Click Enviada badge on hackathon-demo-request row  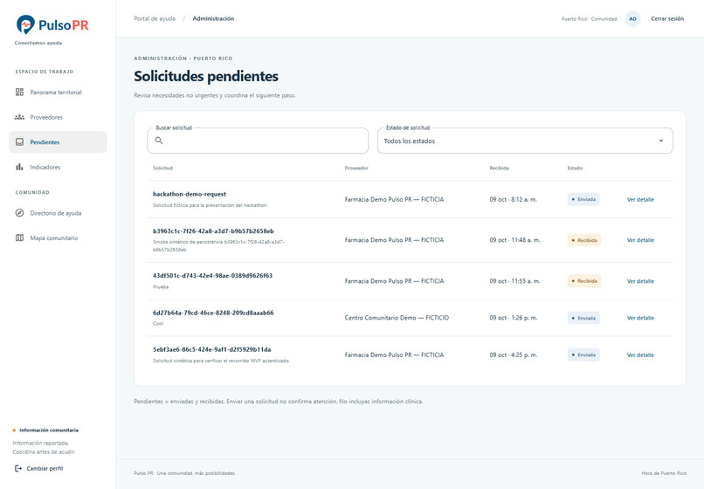point(583,199)
